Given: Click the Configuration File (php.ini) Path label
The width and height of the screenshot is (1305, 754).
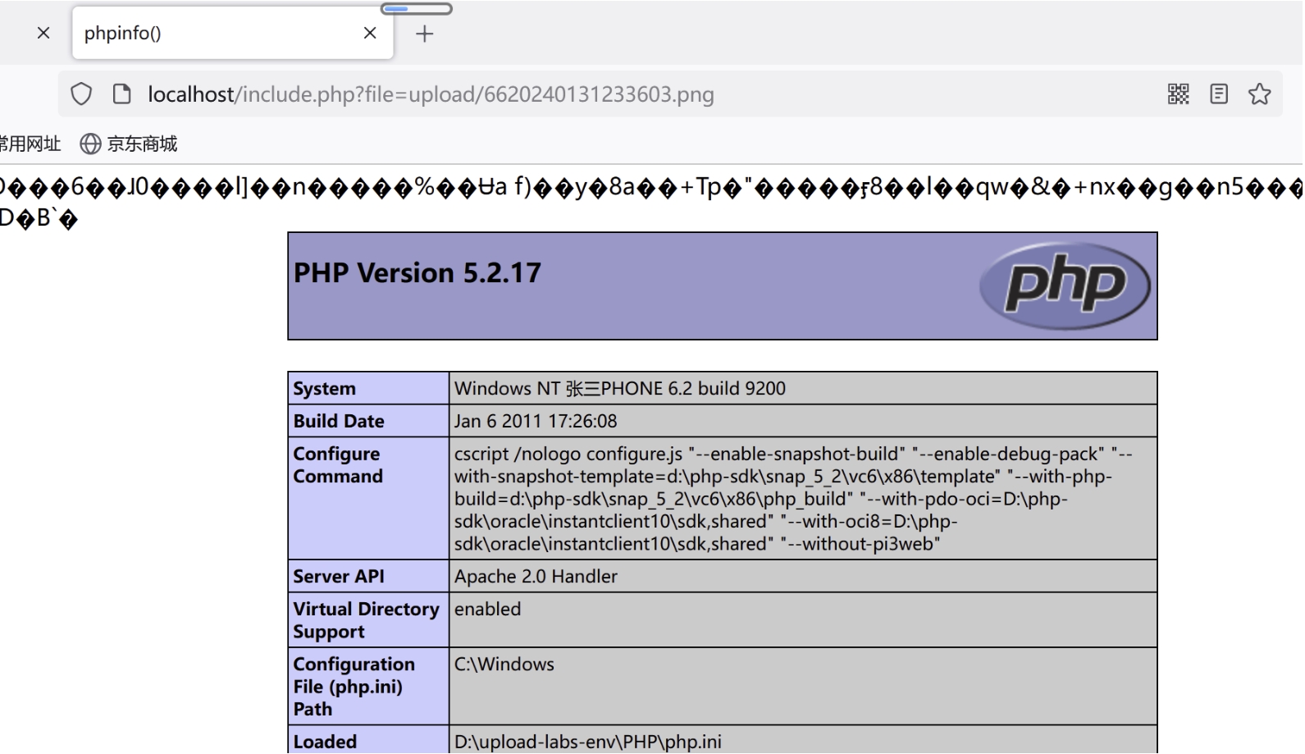Looking at the screenshot, I should (x=354, y=687).
